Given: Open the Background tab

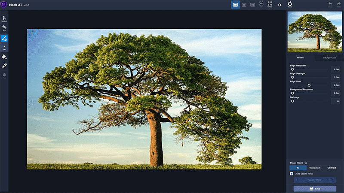Looking at the screenshot, I should pyautogui.click(x=329, y=57).
